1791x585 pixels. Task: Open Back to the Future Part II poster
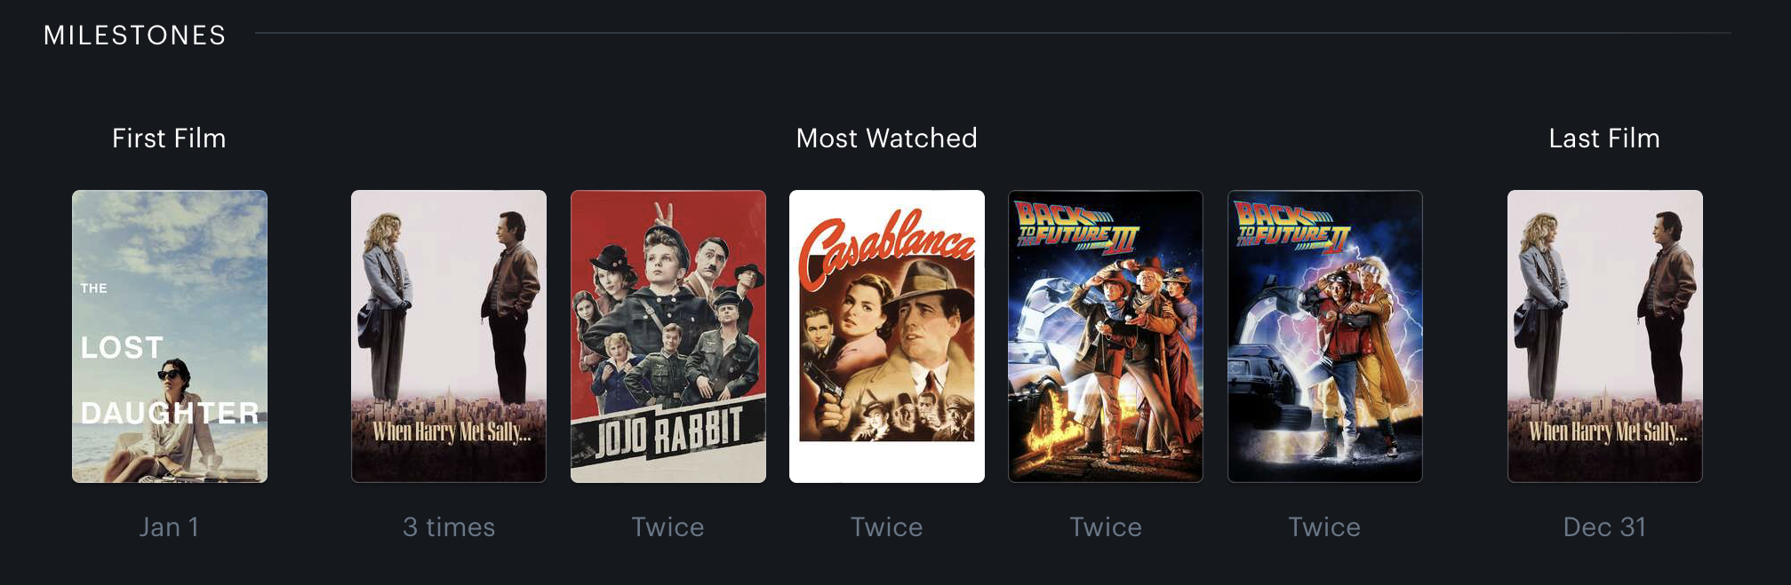click(x=1325, y=336)
